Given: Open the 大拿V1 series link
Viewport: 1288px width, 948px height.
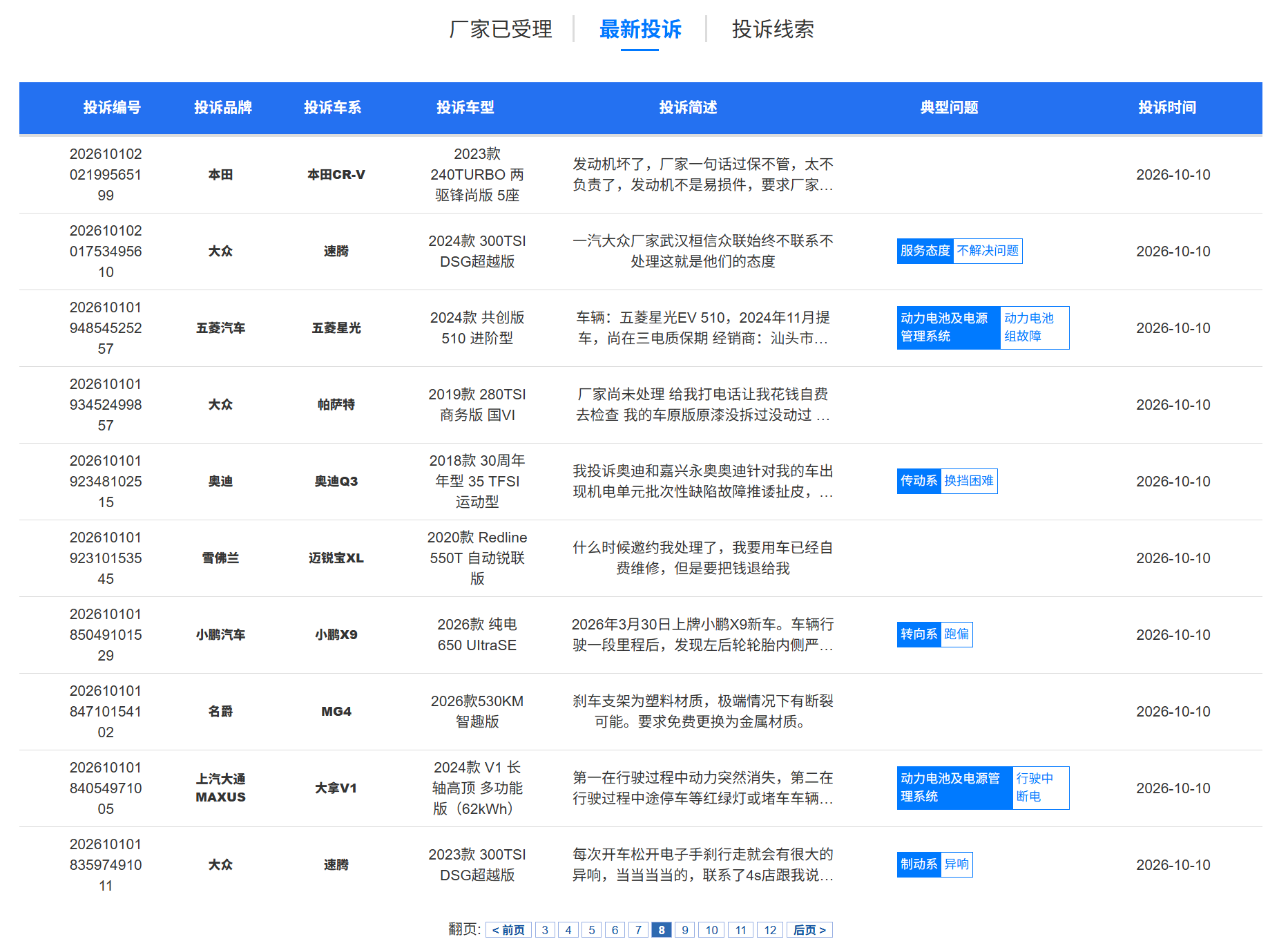Looking at the screenshot, I should [336, 788].
